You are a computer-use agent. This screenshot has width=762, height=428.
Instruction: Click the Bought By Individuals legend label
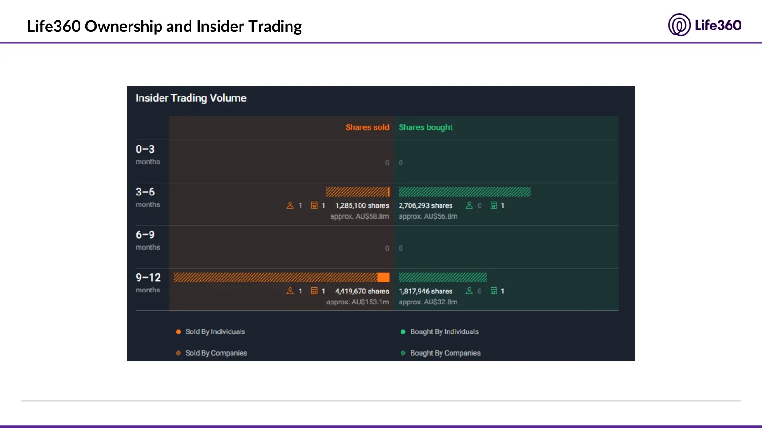point(444,332)
